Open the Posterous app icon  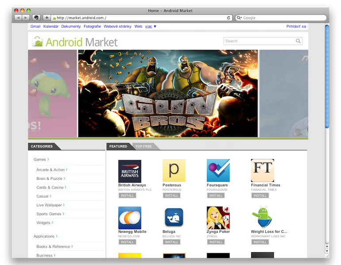click(174, 170)
